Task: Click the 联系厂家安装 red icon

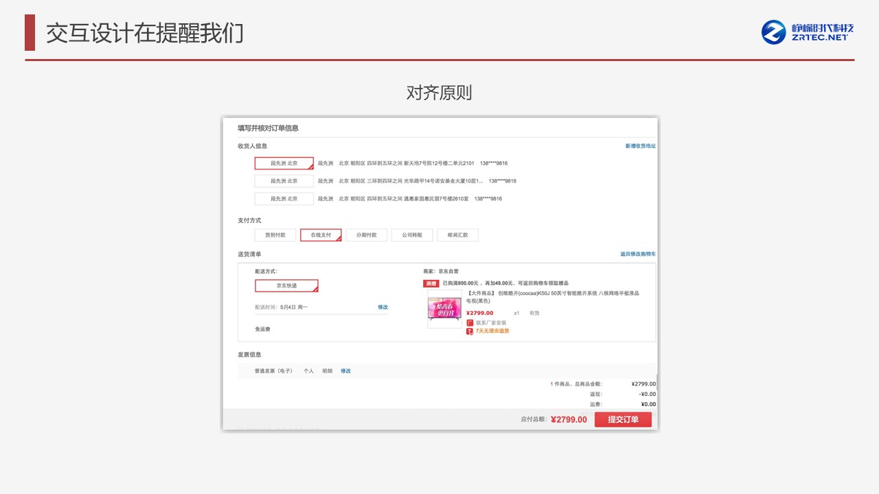Action: 470,322
